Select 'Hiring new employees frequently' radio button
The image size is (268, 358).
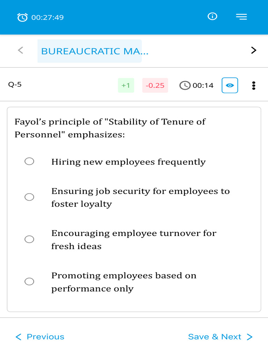coord(29,161)
